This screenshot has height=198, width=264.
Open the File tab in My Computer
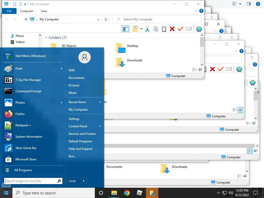[x=9, y=11]
